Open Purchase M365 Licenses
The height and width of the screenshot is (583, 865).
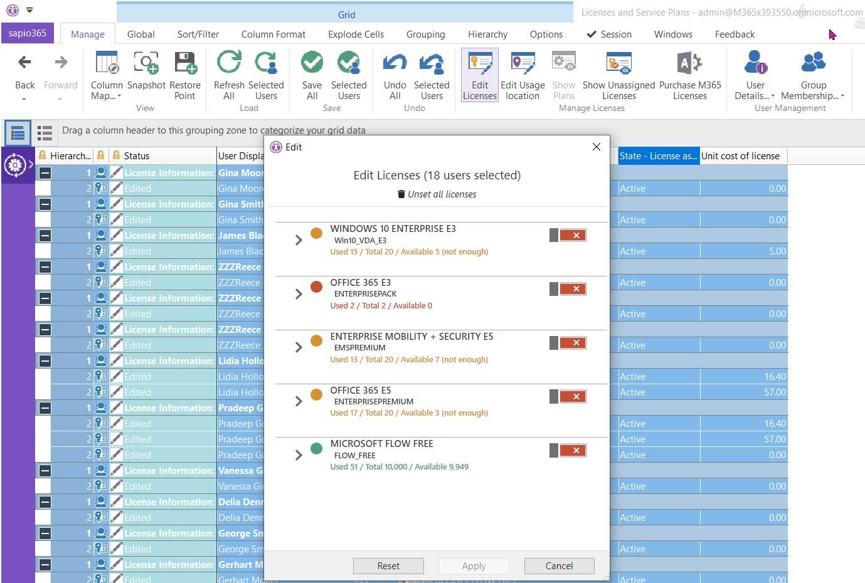point(690,76)
